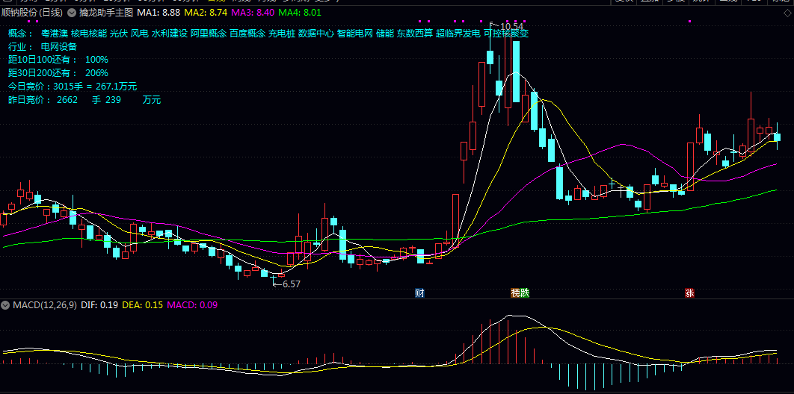Screen dimensions: 794x394
Task: Open the dropdown arrow beside 擒龙助手主图
Action: [71, 12]
